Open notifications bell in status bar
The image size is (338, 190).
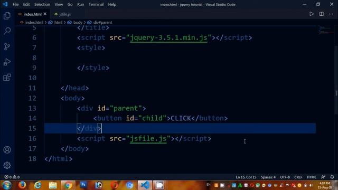click(x=332, y=177)
